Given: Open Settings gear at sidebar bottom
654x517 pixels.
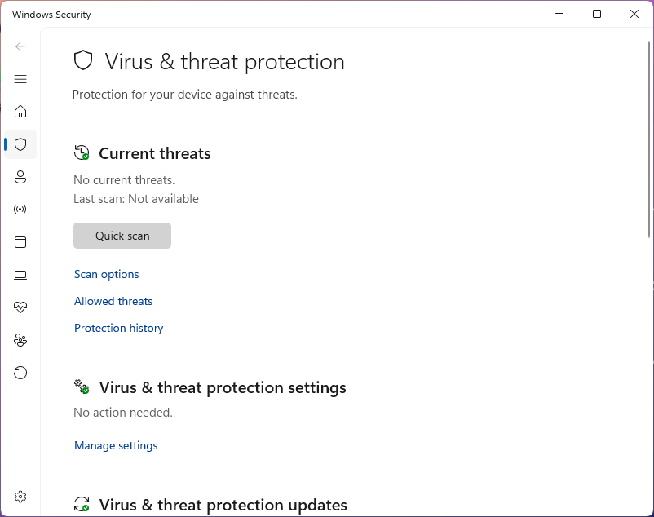Looking at the screenshot, I should 20,497.
